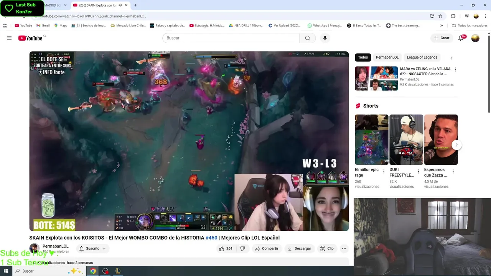Open options for DUKI FREESTYLE short
Viewport: 491px width, 276px height.
pos(419,172)
